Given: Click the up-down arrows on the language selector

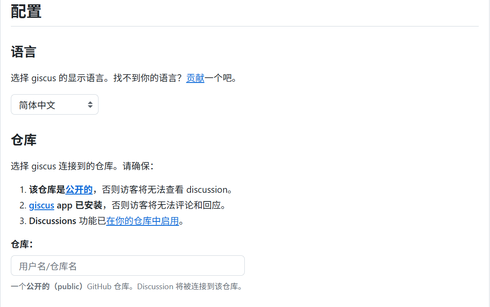Looking at the screenshot, I should (90, 105).
